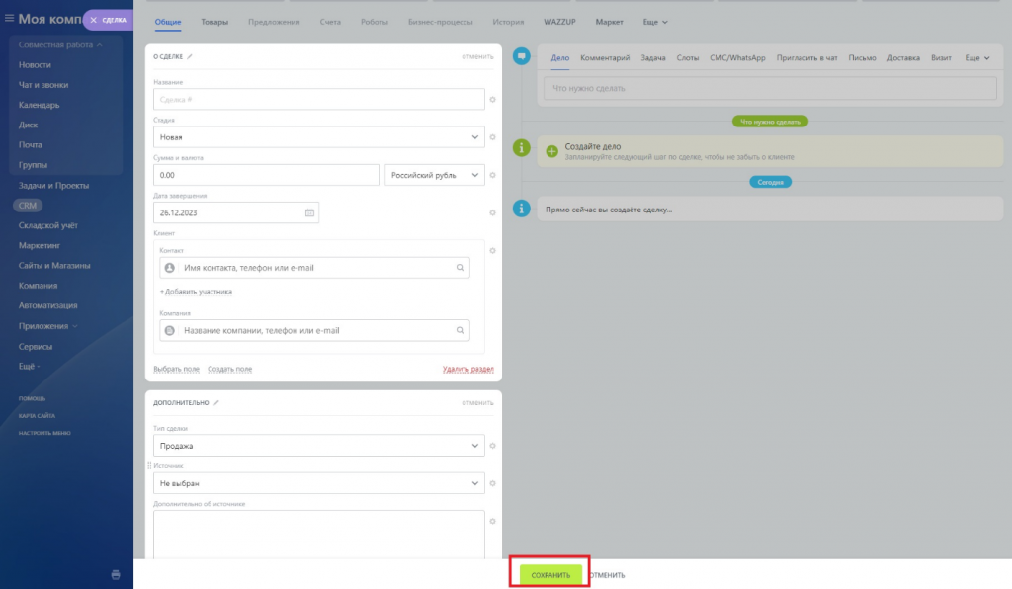Click the search icon in the Контакт field
The height and width of the screenshot is (589, 1012).
[x=460, y=268]
